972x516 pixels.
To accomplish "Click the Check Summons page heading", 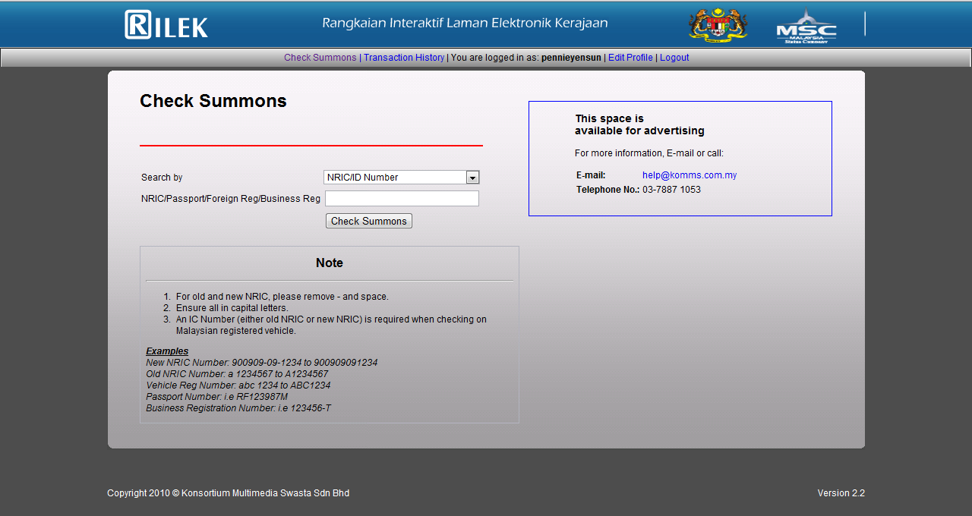I will click(x=213, y=101).
